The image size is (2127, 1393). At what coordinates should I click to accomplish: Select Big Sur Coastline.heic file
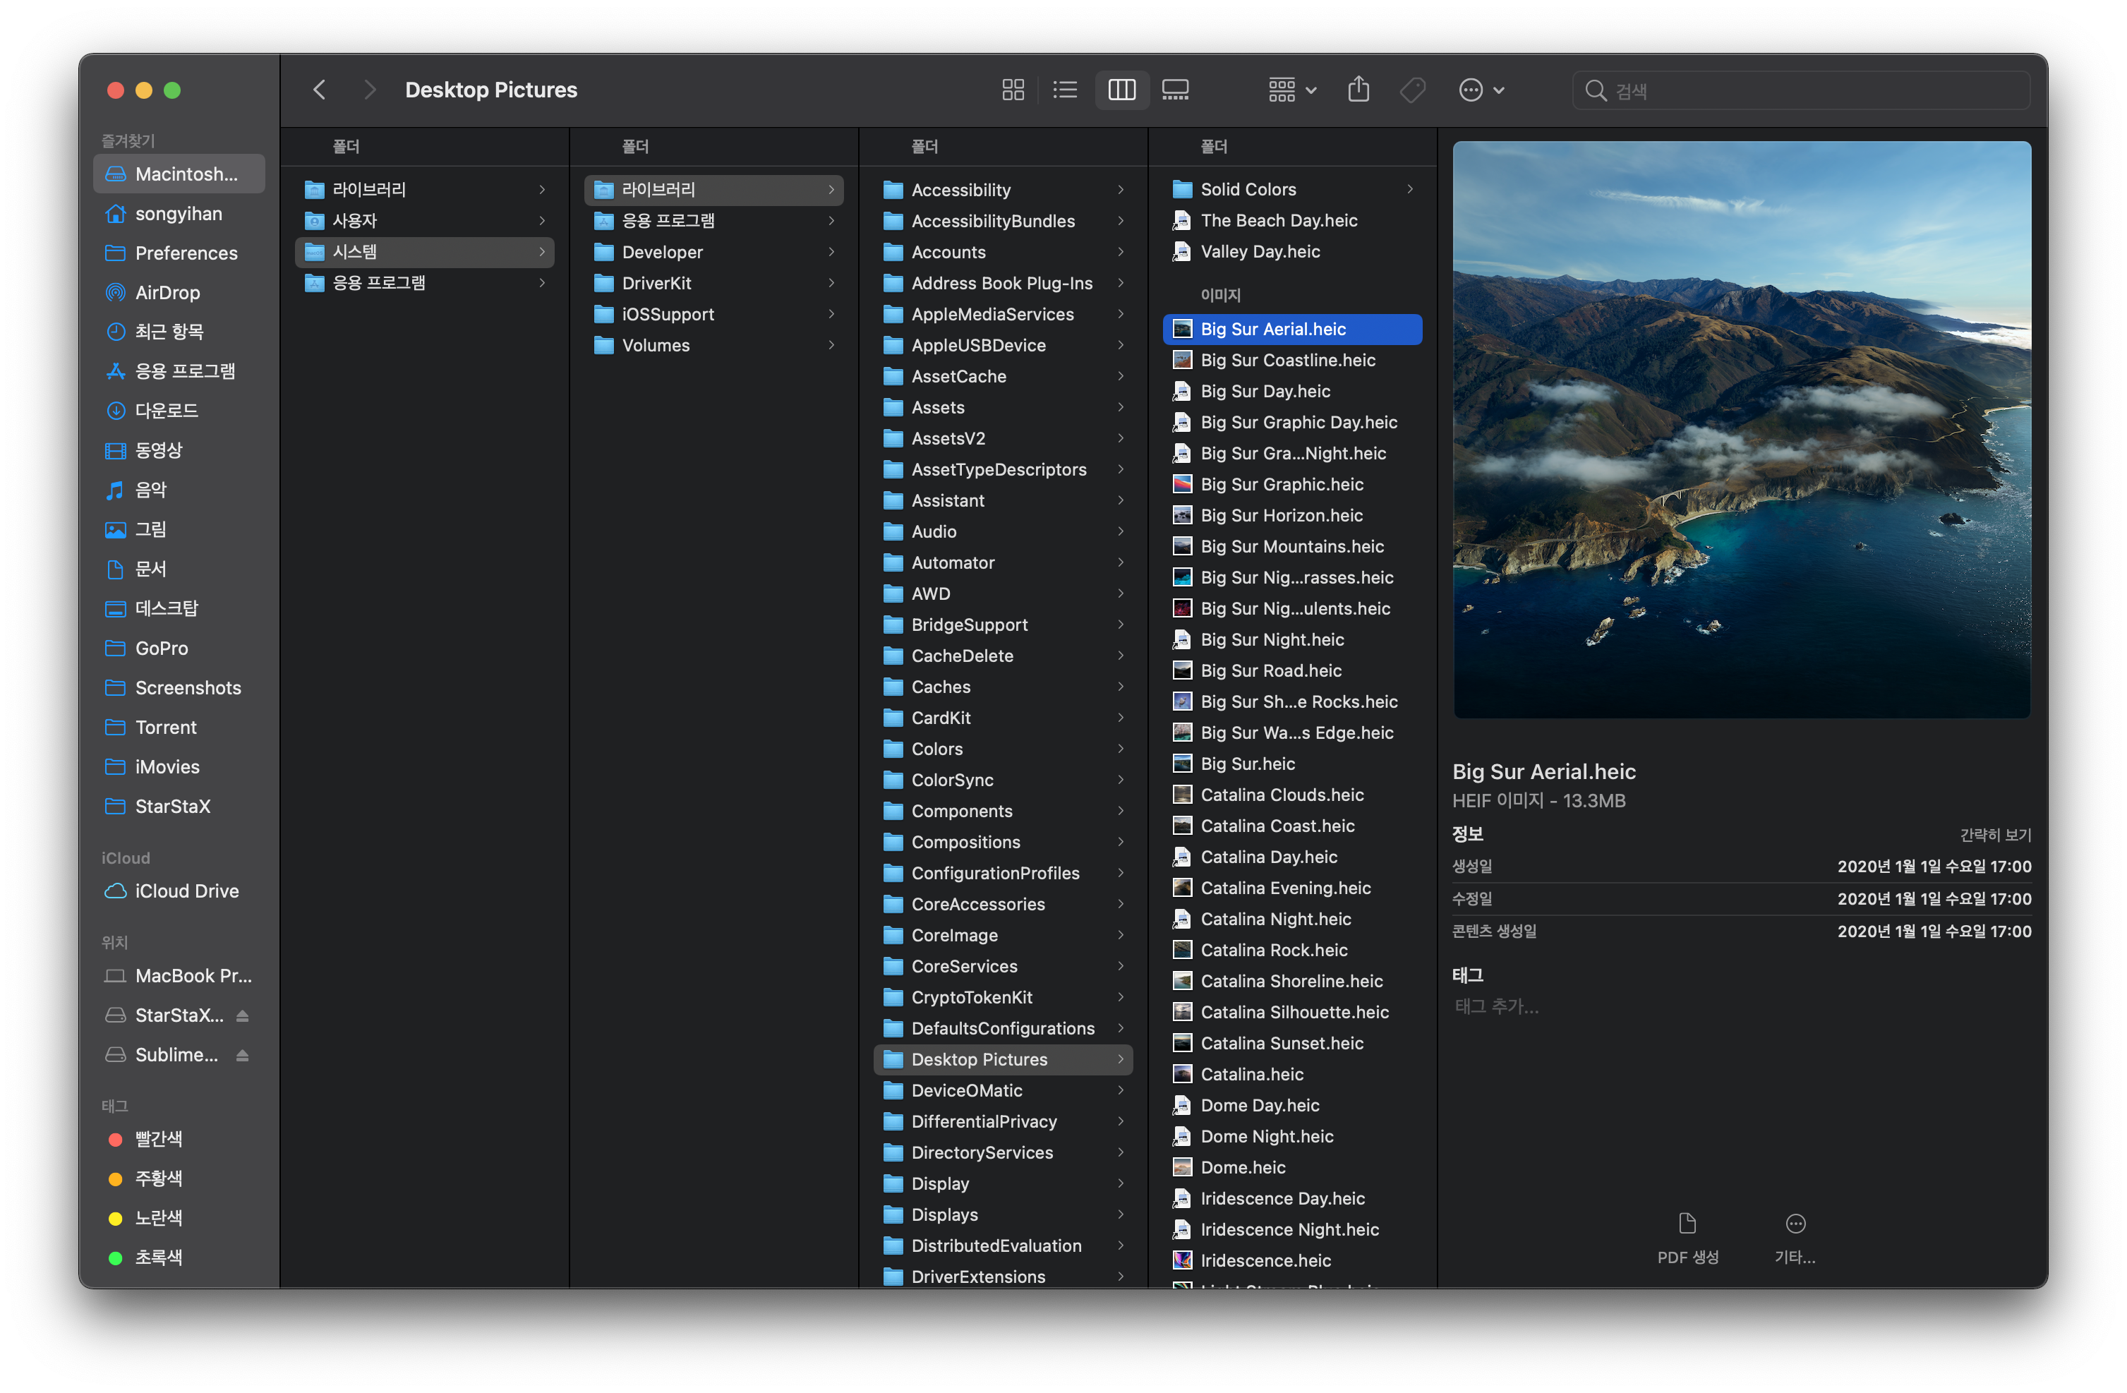1287,360
